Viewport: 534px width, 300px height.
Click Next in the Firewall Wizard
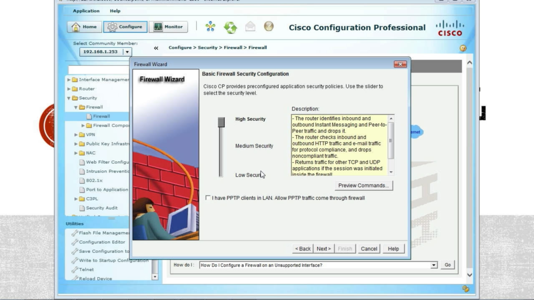pos(324,249)
